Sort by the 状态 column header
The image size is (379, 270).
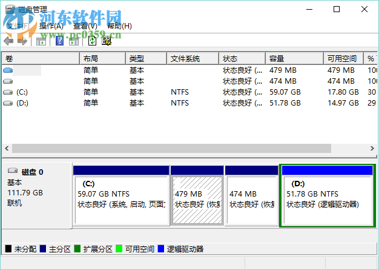242,58
